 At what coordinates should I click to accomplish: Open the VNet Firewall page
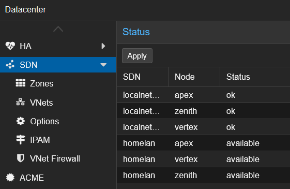58,158
